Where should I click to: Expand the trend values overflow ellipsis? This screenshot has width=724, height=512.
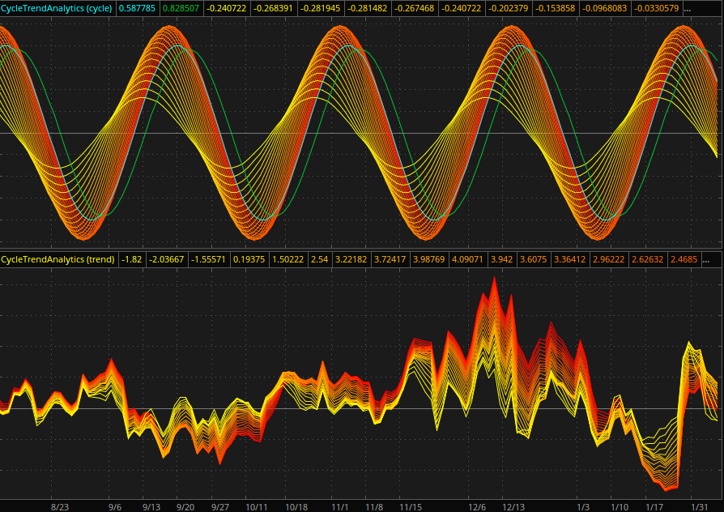pos(706,259)
